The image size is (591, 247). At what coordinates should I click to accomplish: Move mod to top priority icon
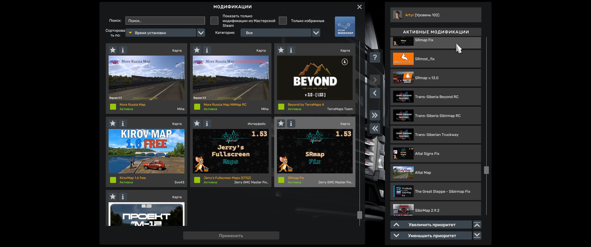(477, 225)
